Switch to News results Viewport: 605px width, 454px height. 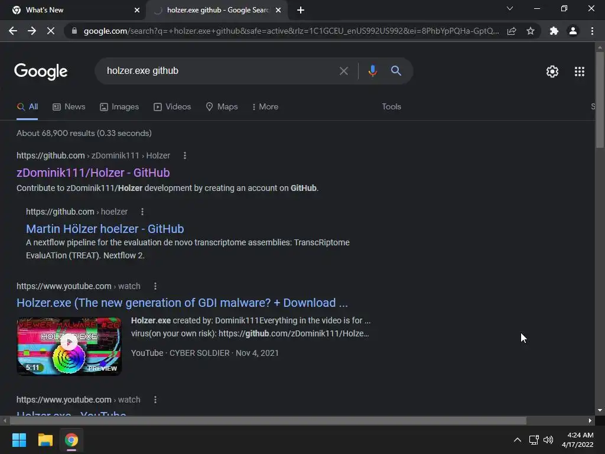tap(69, 106)
